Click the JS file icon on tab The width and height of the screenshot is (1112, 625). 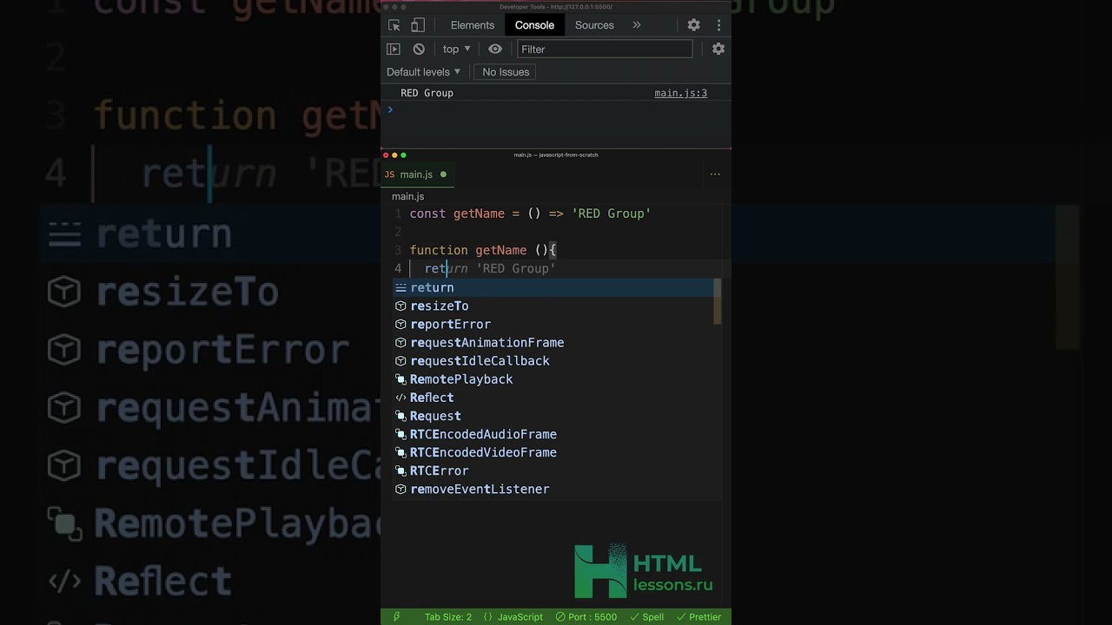tap(389, 174)
